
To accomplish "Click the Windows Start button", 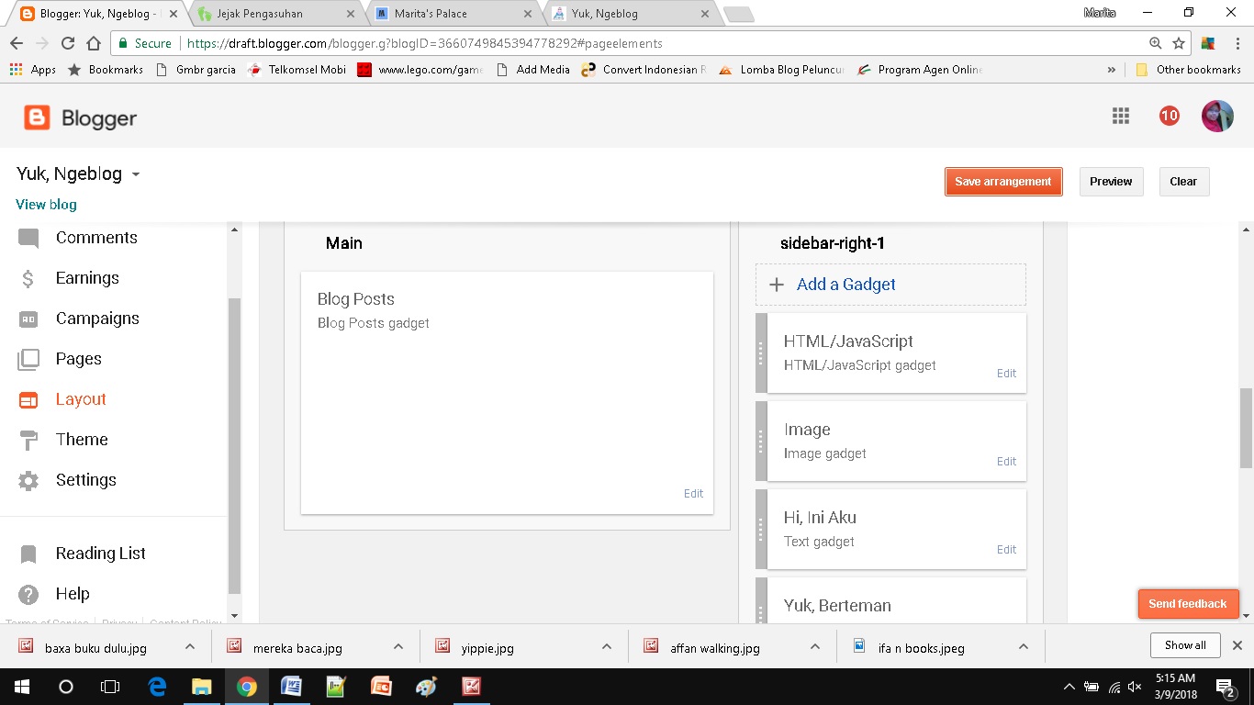I will tap(22, 686).
